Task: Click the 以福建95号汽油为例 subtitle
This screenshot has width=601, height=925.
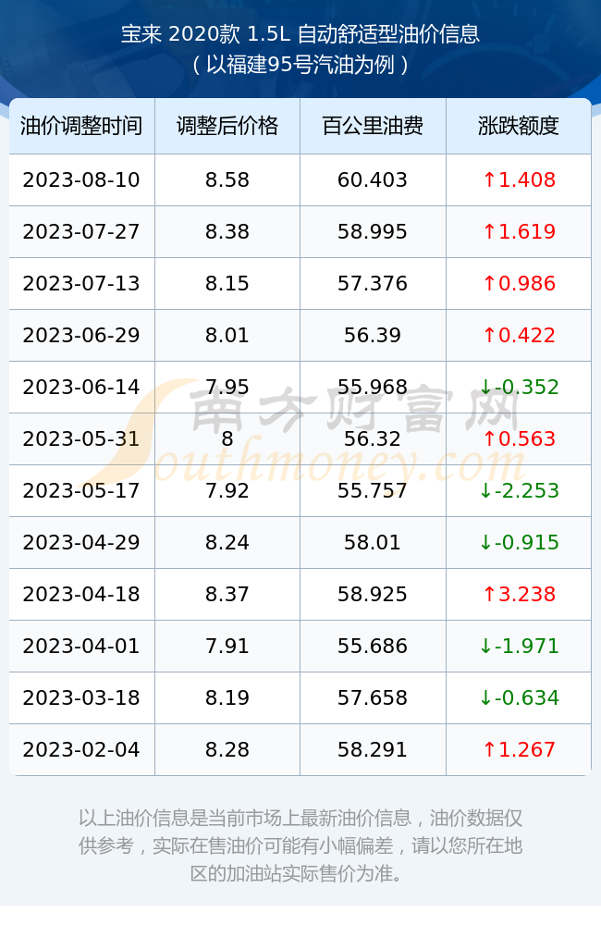Action: coord(300,65)
